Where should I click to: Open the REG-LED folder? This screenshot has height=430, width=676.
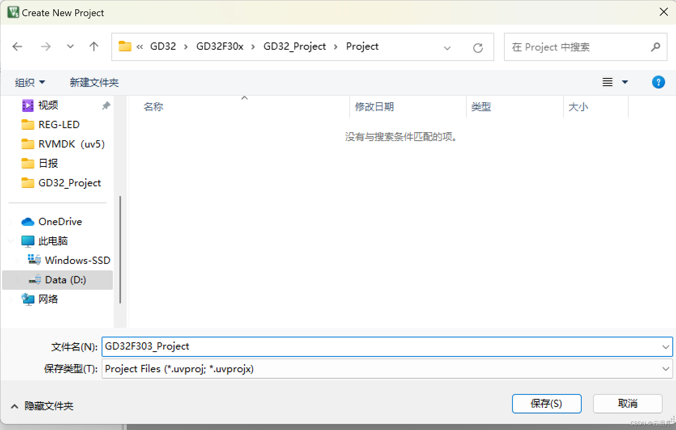pyautogui.click(x=59, y=124)
